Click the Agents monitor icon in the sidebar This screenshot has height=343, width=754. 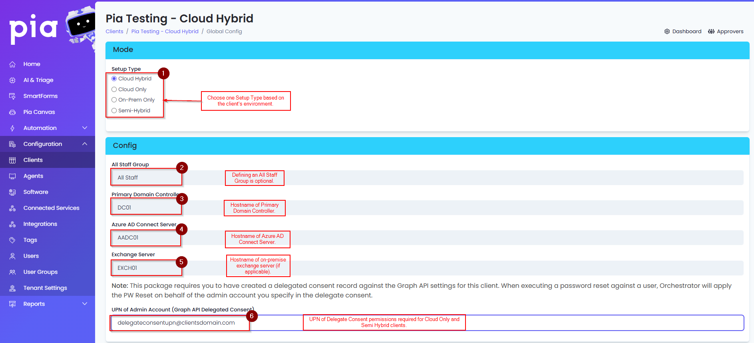pyautogui.click(x=12, y=176)
